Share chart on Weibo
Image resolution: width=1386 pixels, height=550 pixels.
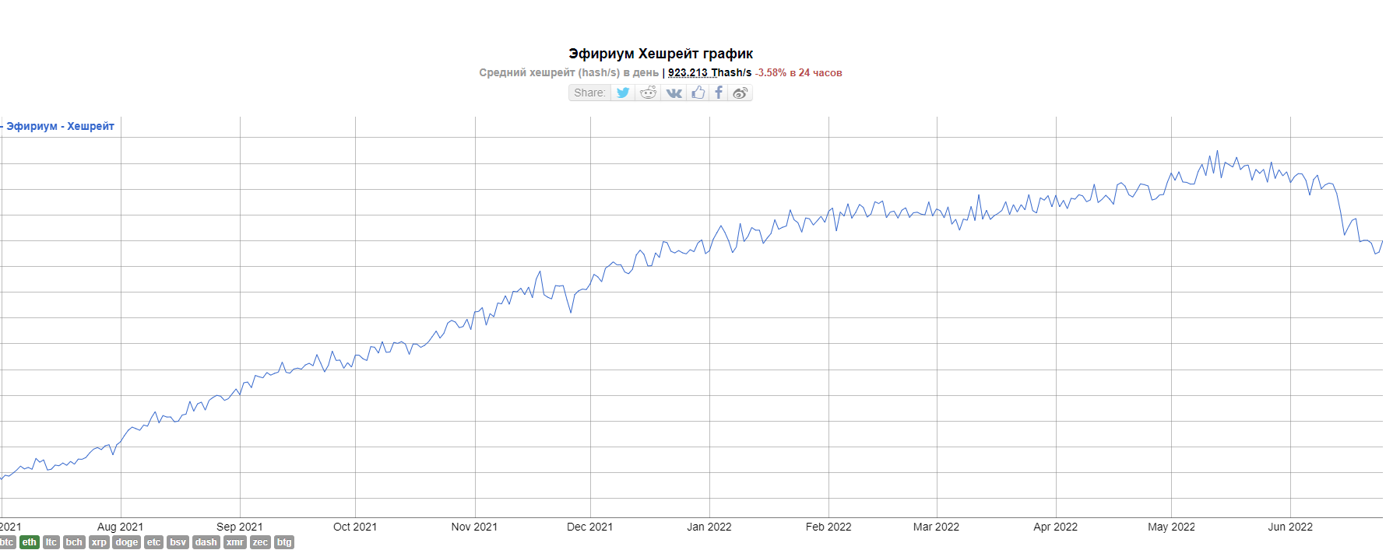pos(740,93)
